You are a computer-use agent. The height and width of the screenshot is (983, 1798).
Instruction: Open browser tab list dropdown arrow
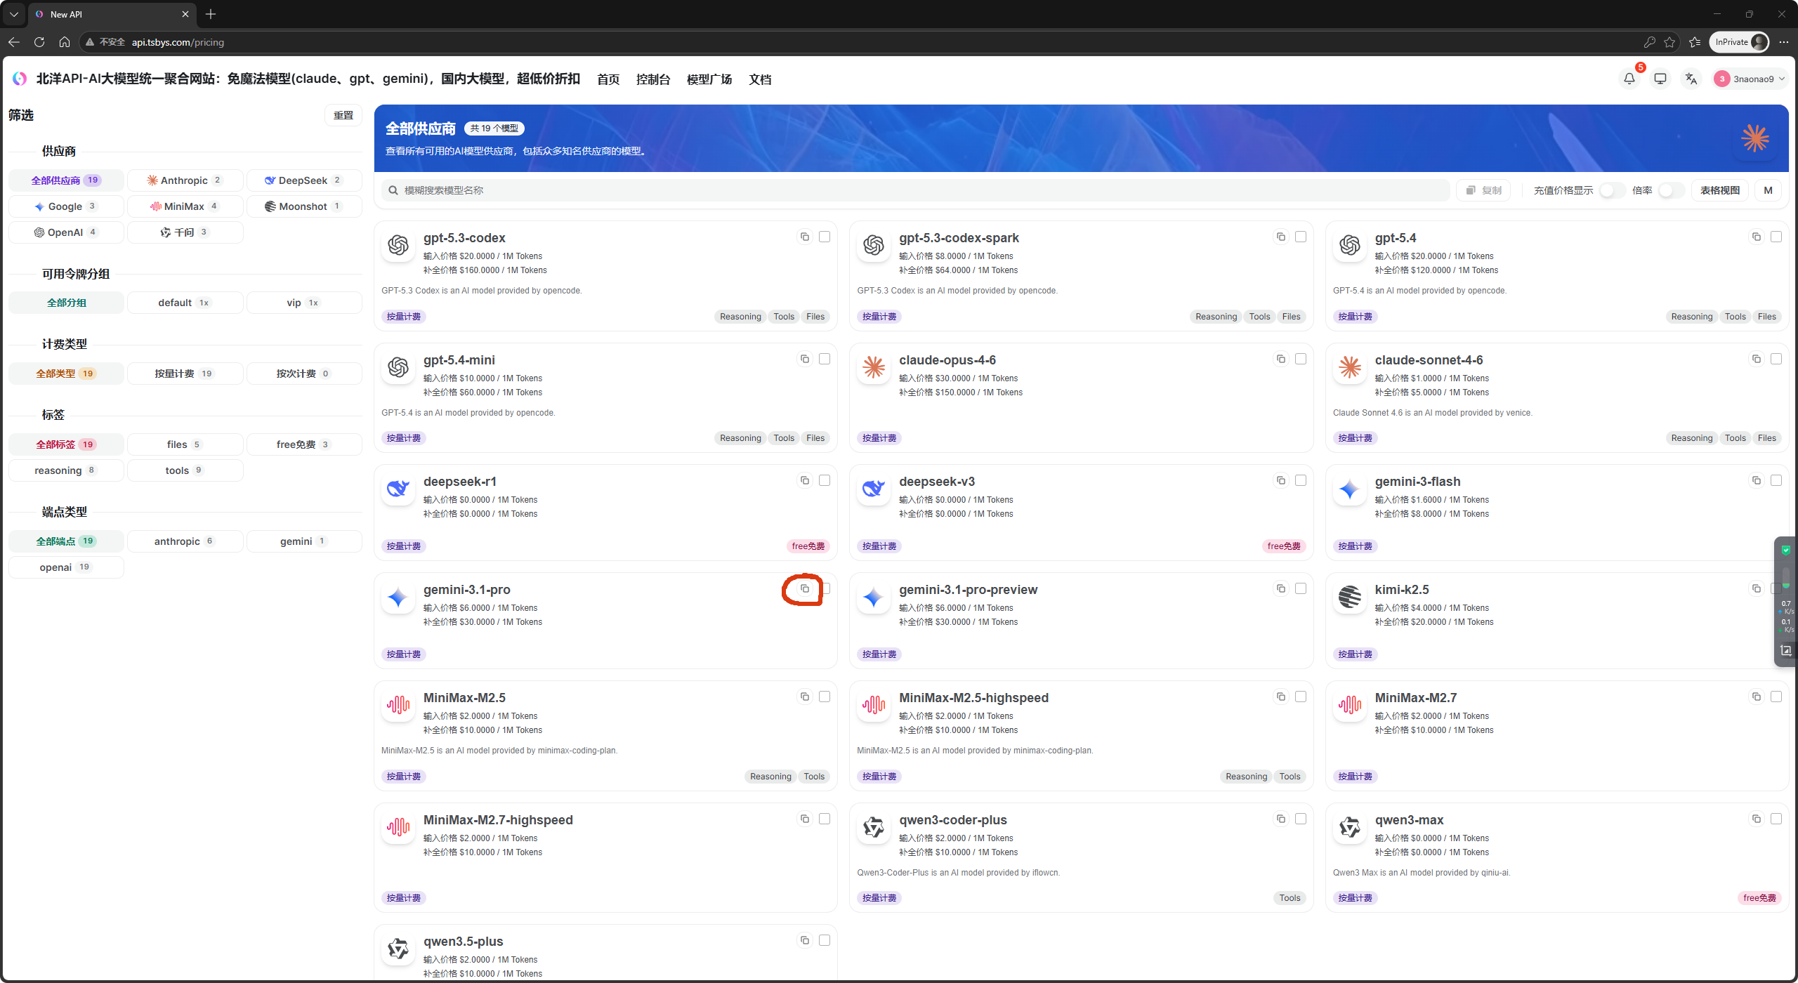[x=13, y=14]
